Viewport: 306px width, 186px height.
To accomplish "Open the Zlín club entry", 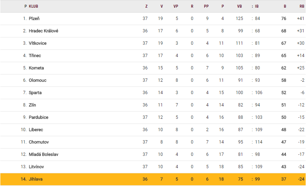I will pos(32,105).
